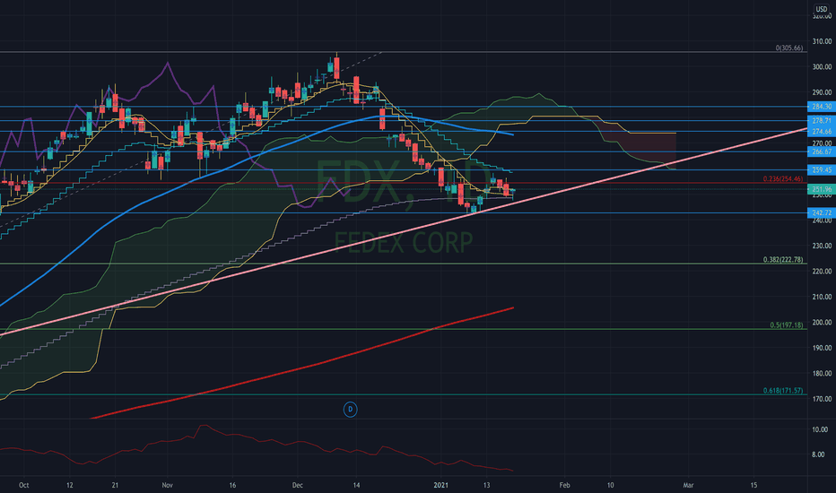Select the 266.67 horizontal line price label

(x=821, y=151)
